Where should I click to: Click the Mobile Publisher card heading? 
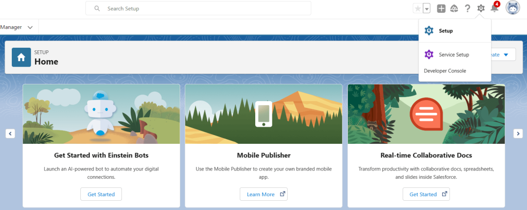coord(264,156)
